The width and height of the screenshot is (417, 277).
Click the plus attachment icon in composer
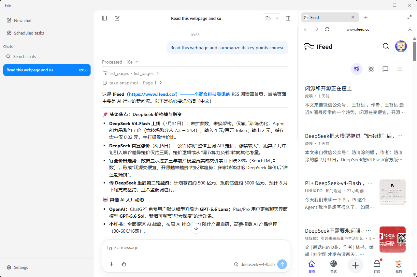111,264
